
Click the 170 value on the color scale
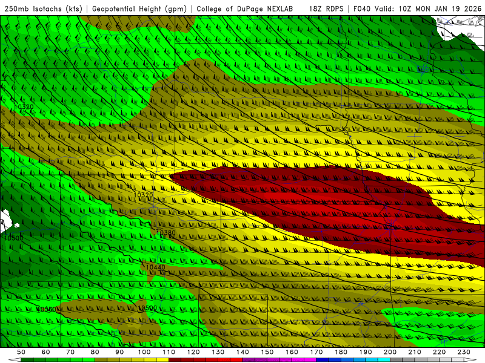[316, 352]
